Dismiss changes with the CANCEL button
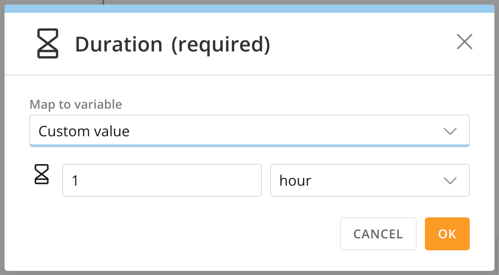 [378, 234]
